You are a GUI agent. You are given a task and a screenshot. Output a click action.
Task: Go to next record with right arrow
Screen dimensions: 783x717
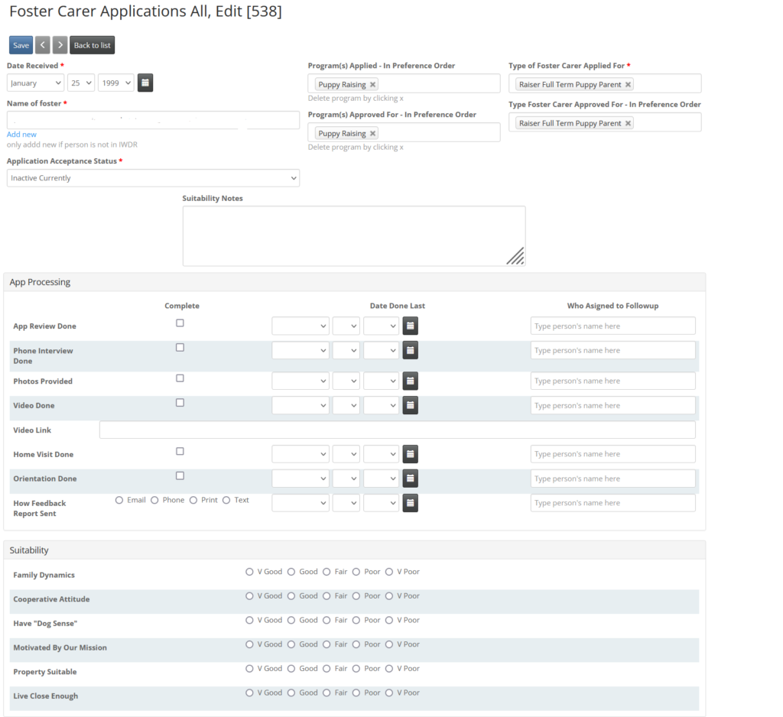[60, 45]
